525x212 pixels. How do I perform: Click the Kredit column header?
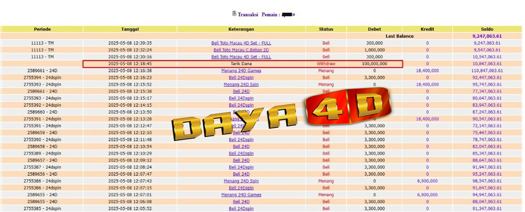click(x=427, y=29)
